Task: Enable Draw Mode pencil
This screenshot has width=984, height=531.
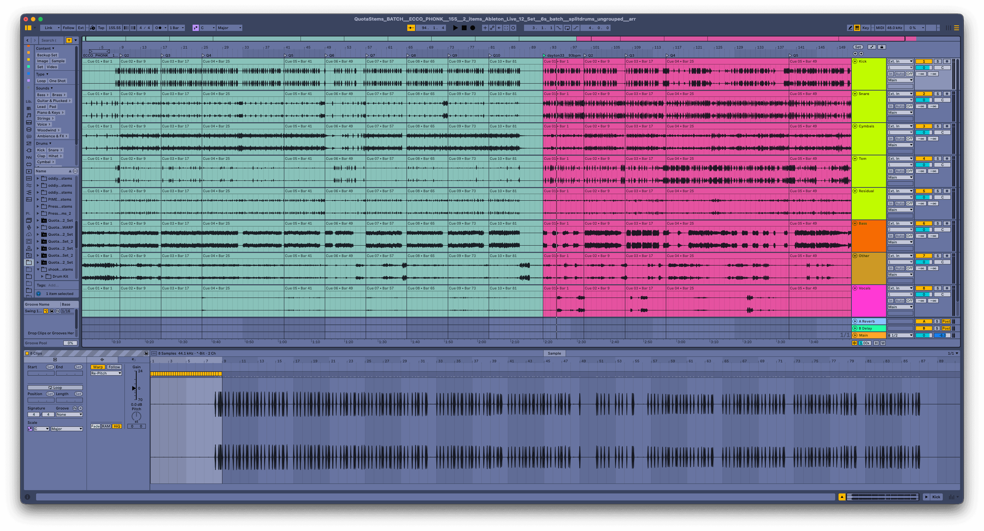Action: (x=850, y=28)
